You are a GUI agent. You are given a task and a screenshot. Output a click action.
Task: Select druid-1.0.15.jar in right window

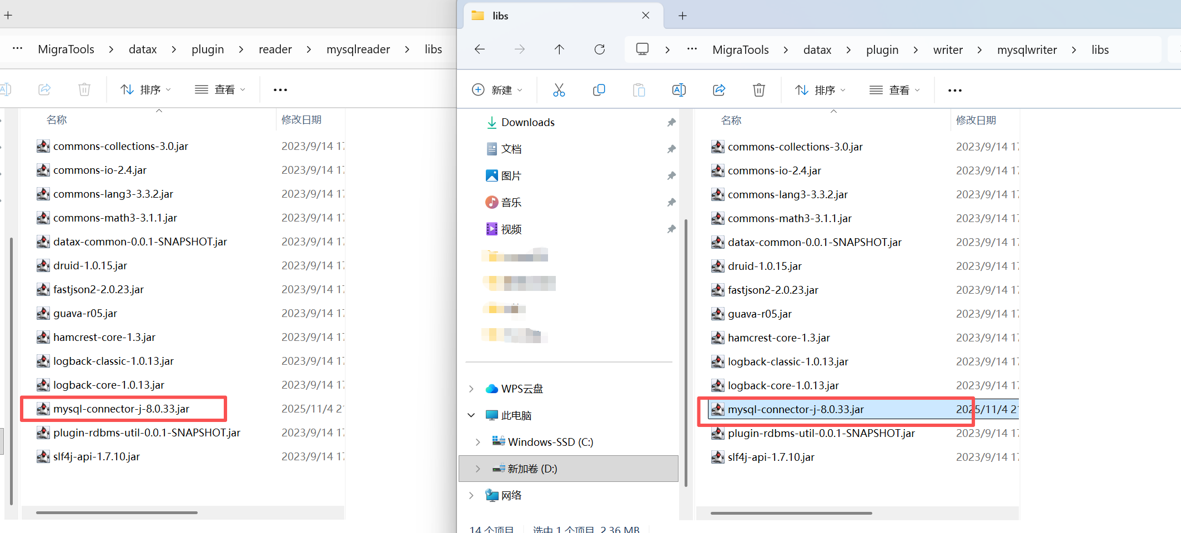[x=765, y=266]
